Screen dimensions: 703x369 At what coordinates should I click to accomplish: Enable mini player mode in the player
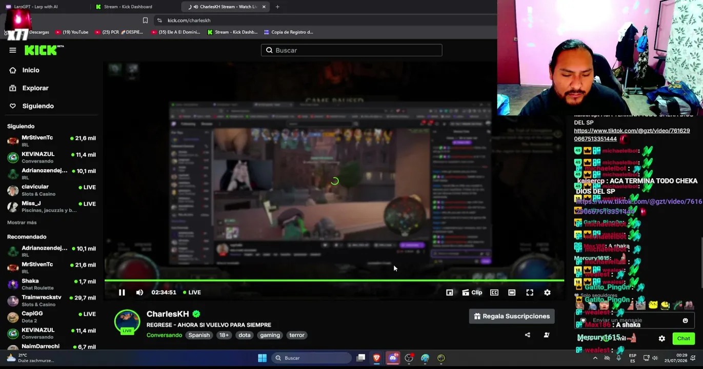[450, 293]
